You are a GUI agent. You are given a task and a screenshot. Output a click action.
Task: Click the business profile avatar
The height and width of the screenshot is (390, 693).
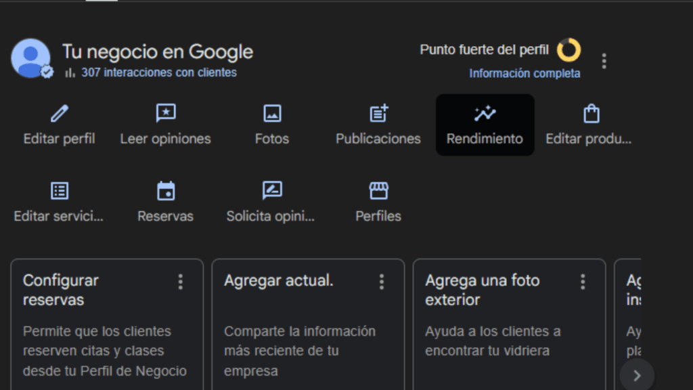[30, 58]
